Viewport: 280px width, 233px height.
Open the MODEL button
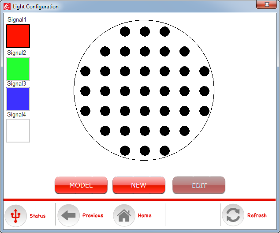[x=81, y=185]
